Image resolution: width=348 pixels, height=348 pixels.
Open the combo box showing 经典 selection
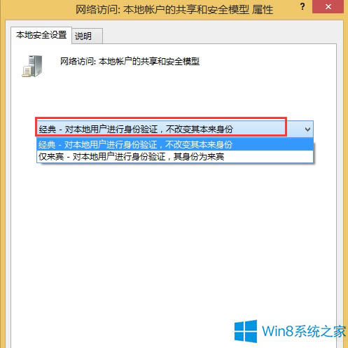click(x=174, y=129)
